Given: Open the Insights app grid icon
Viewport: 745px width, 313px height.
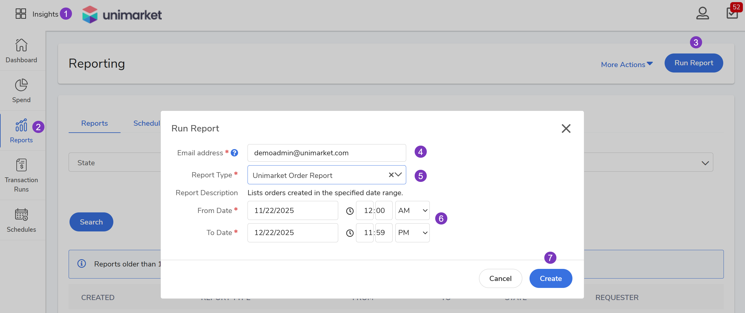Looking at the screenshot, I should pos(21,14).
